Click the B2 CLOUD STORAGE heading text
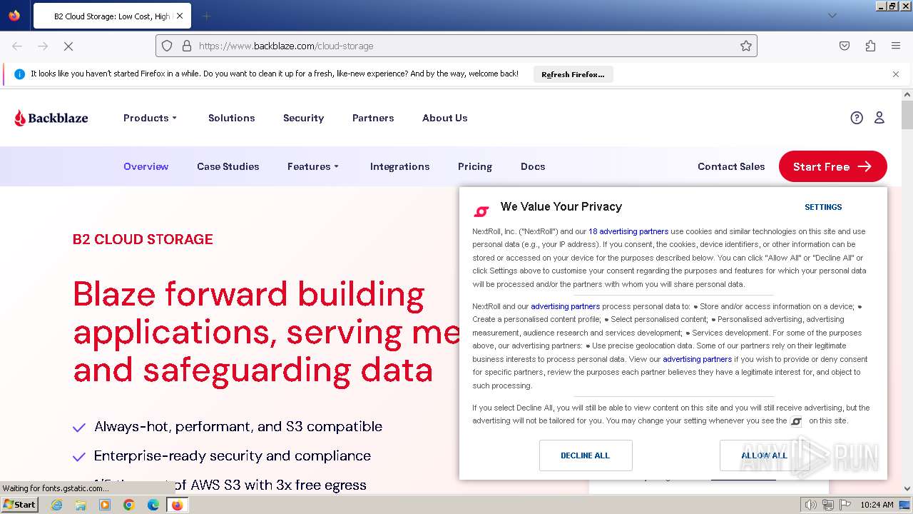The width and height of the screenshot is (913, 514). 143,239
